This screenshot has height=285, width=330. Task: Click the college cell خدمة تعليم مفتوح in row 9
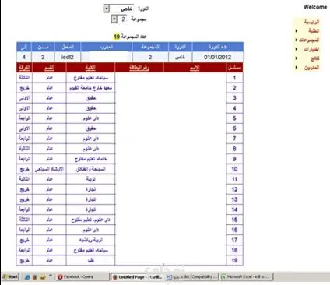coord(90,159)
